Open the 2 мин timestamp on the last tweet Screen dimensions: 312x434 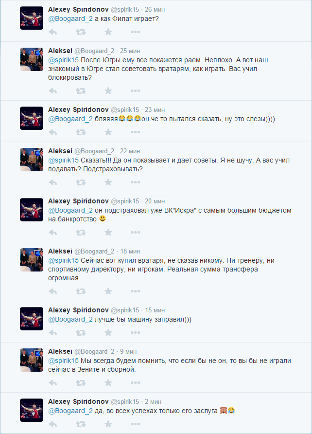153,401
